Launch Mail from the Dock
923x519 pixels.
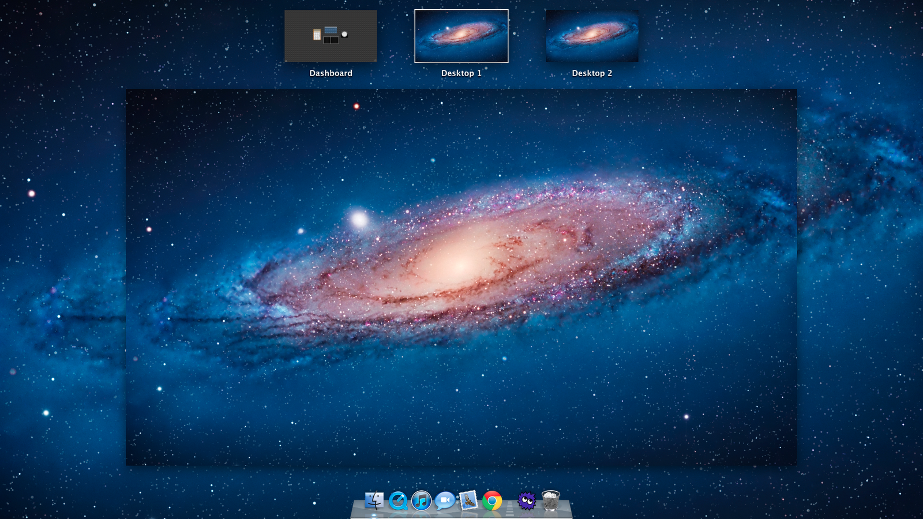468,500
